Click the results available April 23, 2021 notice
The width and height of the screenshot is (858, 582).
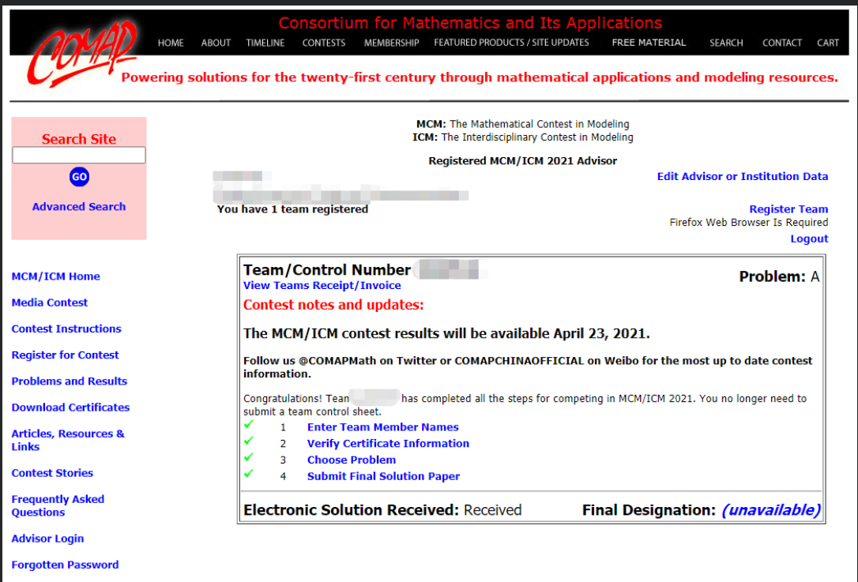point(446,333)
